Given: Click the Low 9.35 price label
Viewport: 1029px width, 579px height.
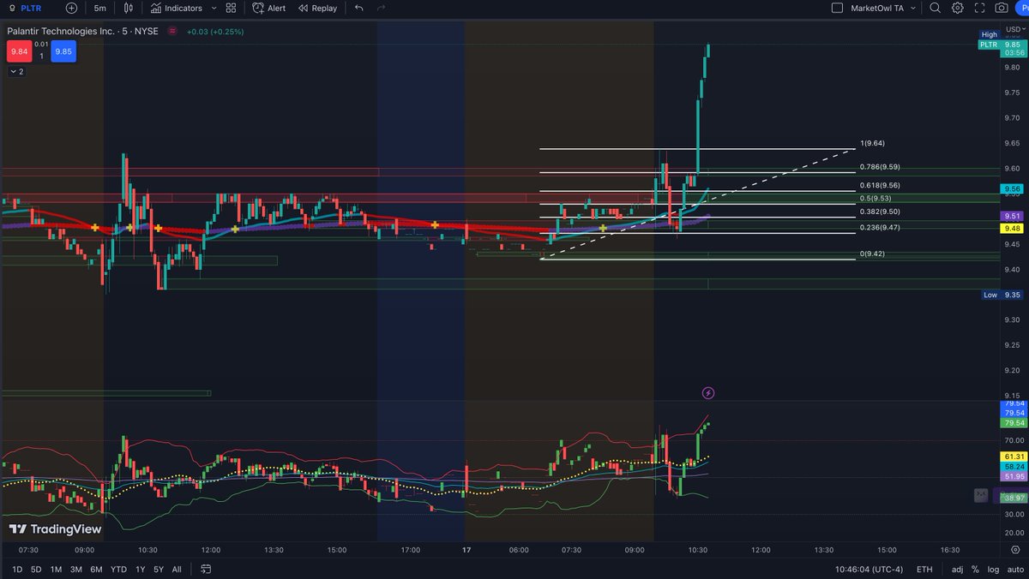Looking at the screenshot, I should pos(1001,295).
